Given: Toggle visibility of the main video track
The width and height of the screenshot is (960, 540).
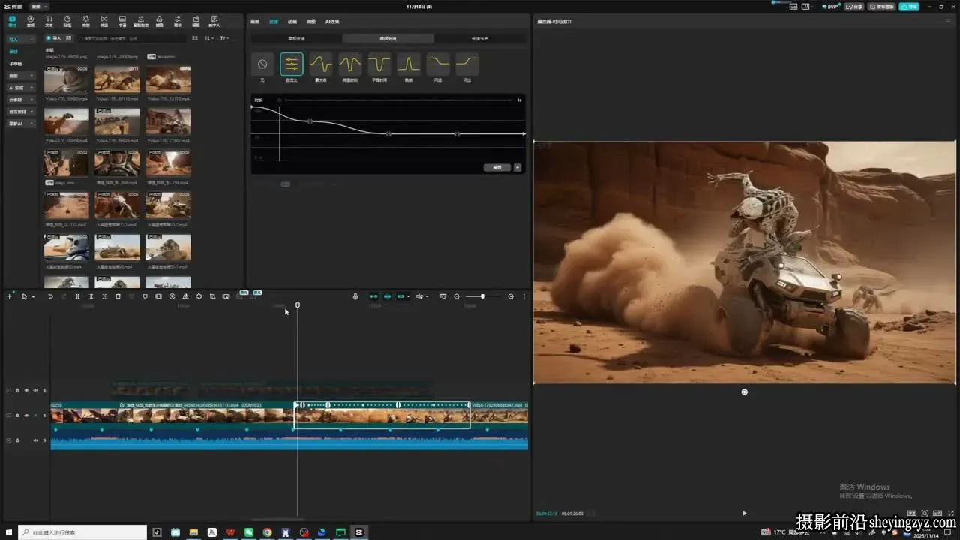Looking at the screenshot, I should click(x=26, y=415).
